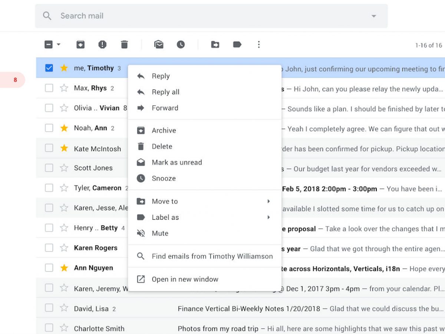This screenshot has height=334, width=445.
Task: Click Find emails from Timothy Williamson
Action: tap(212, 256)
